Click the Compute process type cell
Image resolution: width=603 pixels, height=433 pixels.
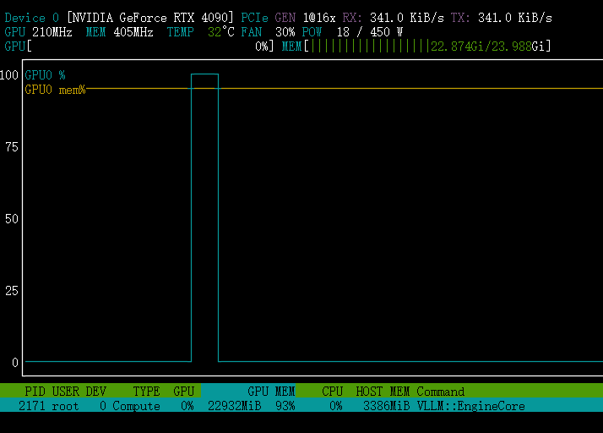136,406
